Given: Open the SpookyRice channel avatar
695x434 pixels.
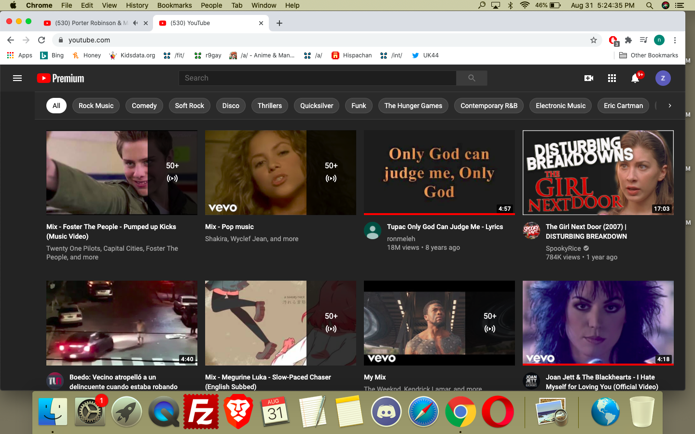Looking at the screenshot, I should pyautogui.click(x=531, y=230).
